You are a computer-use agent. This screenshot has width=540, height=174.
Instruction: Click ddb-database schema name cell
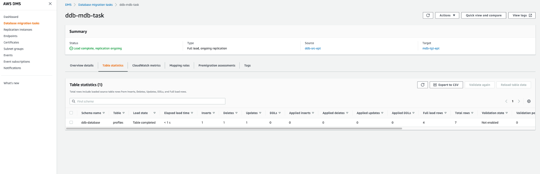pyautogui.click(x=90, y=123)
